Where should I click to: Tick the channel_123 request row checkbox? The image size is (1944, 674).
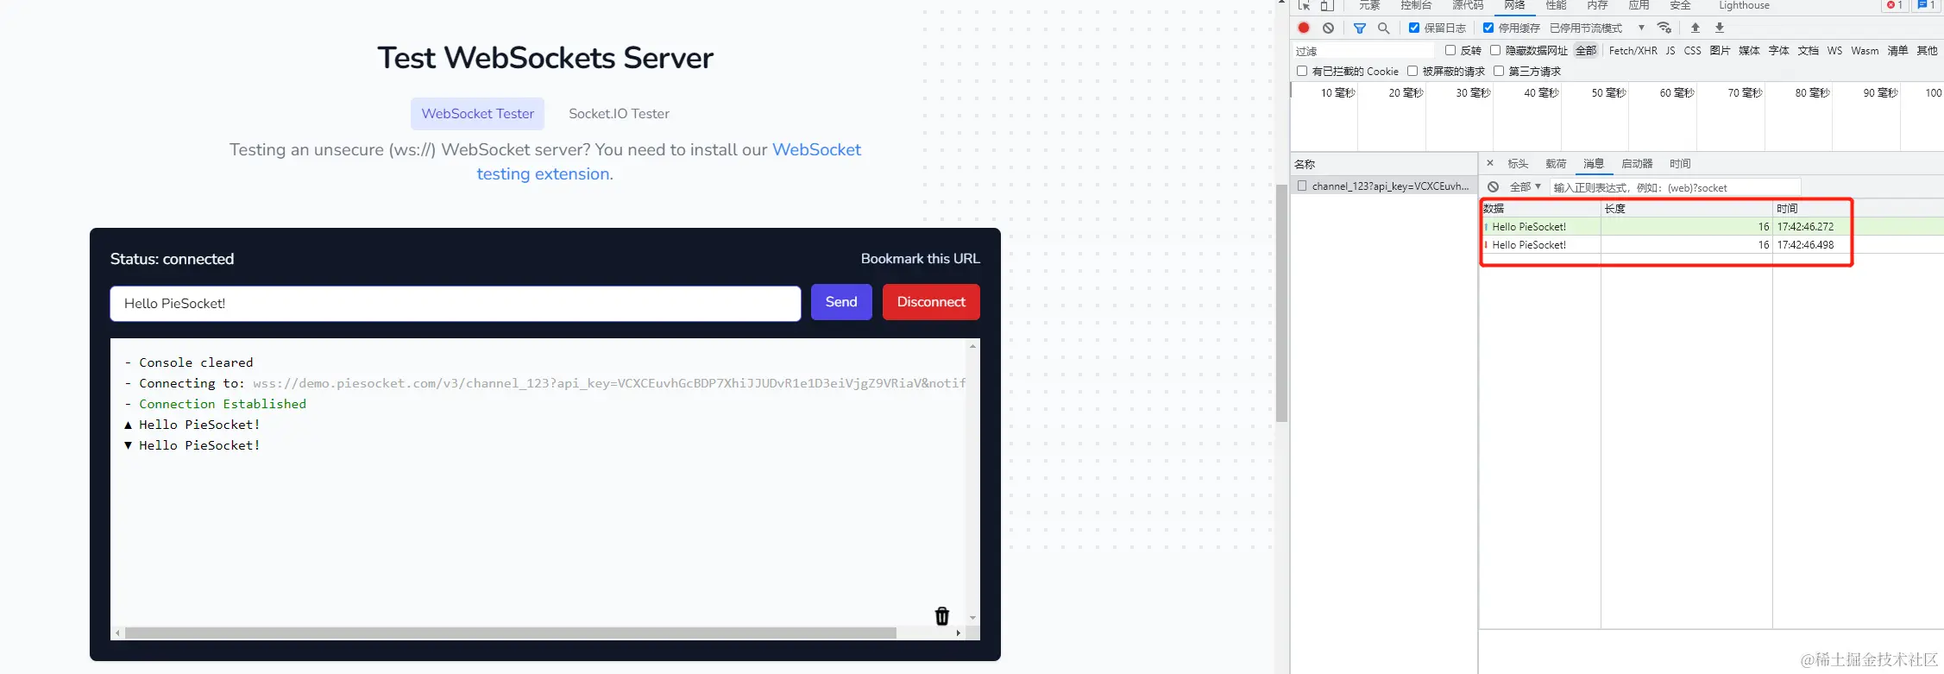(x=1302, y=186)
